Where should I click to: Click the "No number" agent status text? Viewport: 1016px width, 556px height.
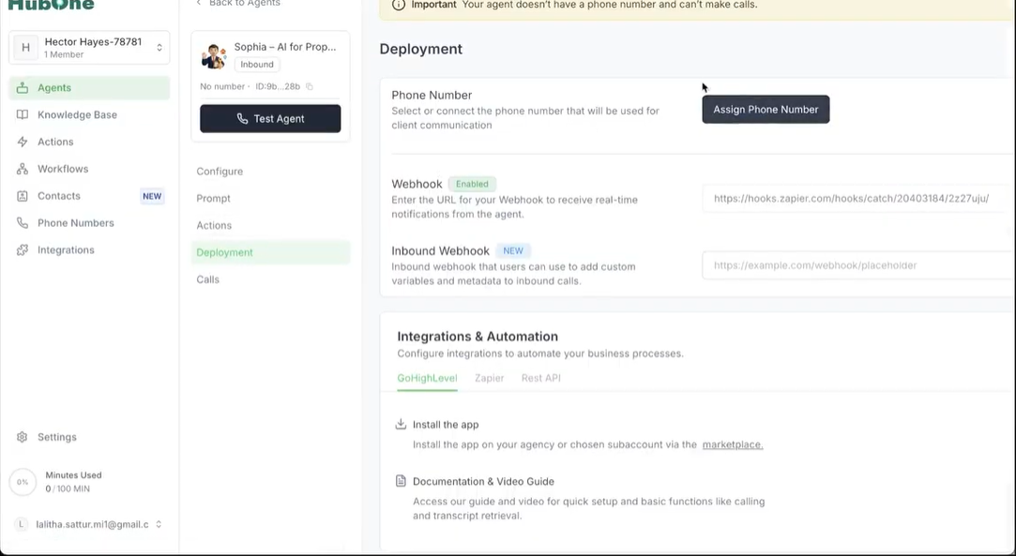[222, 87]
